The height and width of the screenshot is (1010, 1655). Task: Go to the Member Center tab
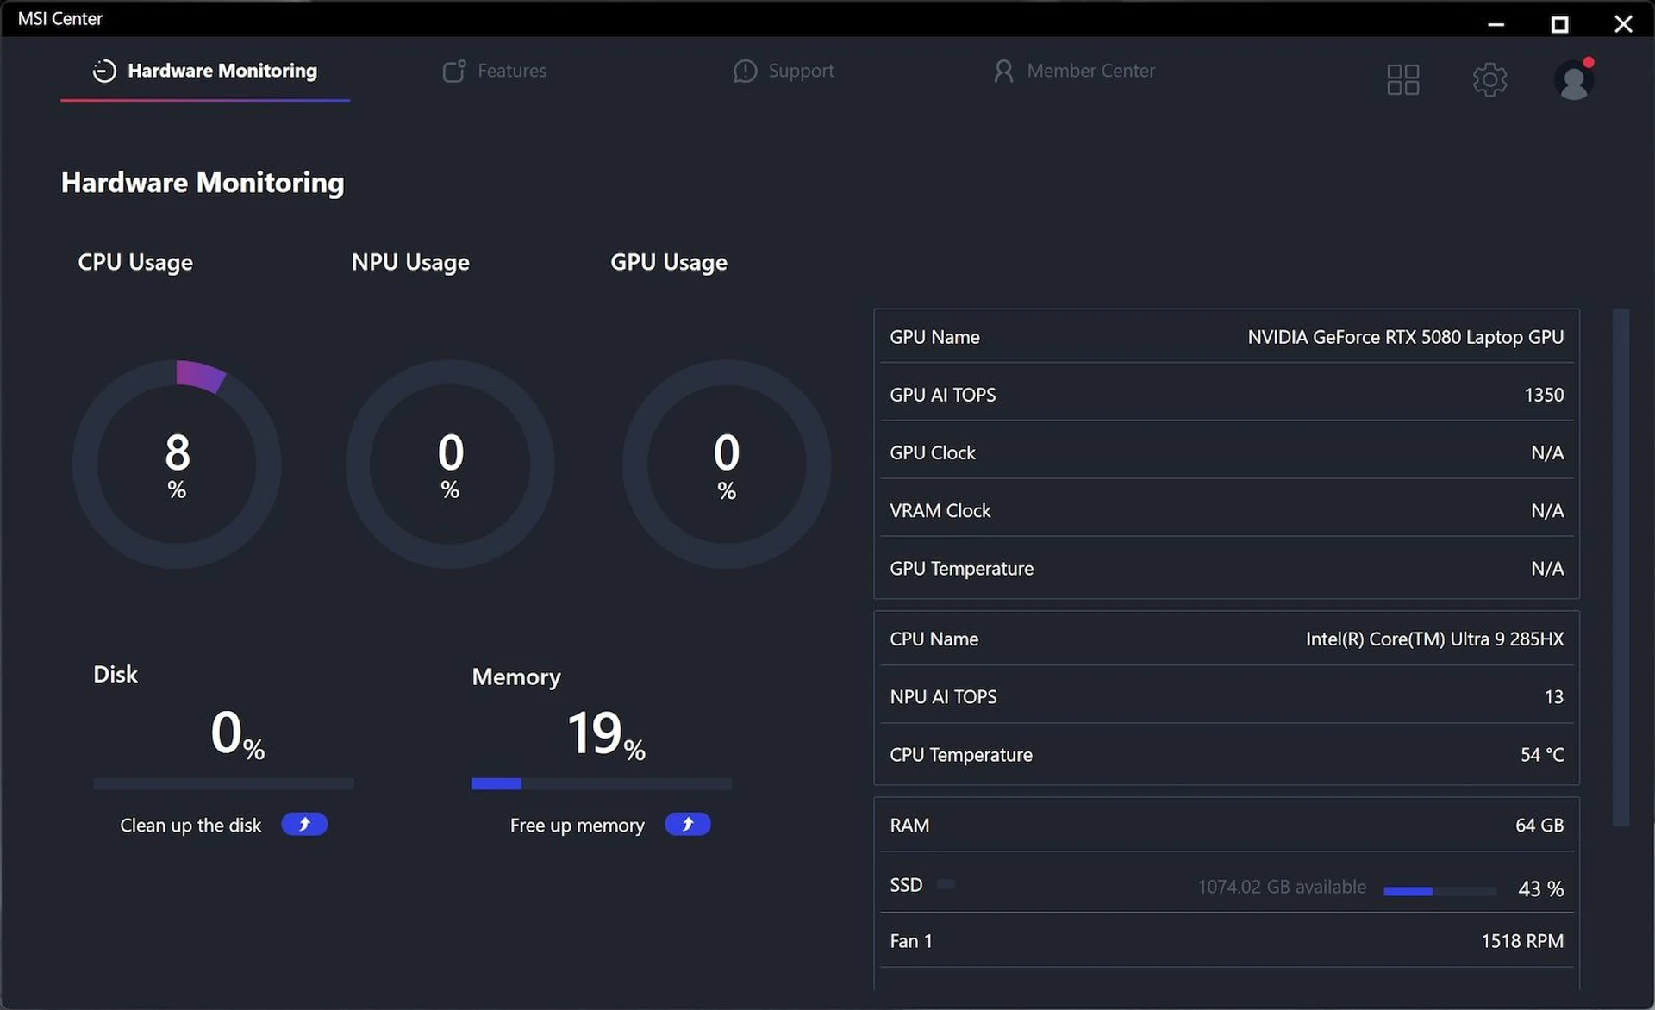[x=1073, y=72]
